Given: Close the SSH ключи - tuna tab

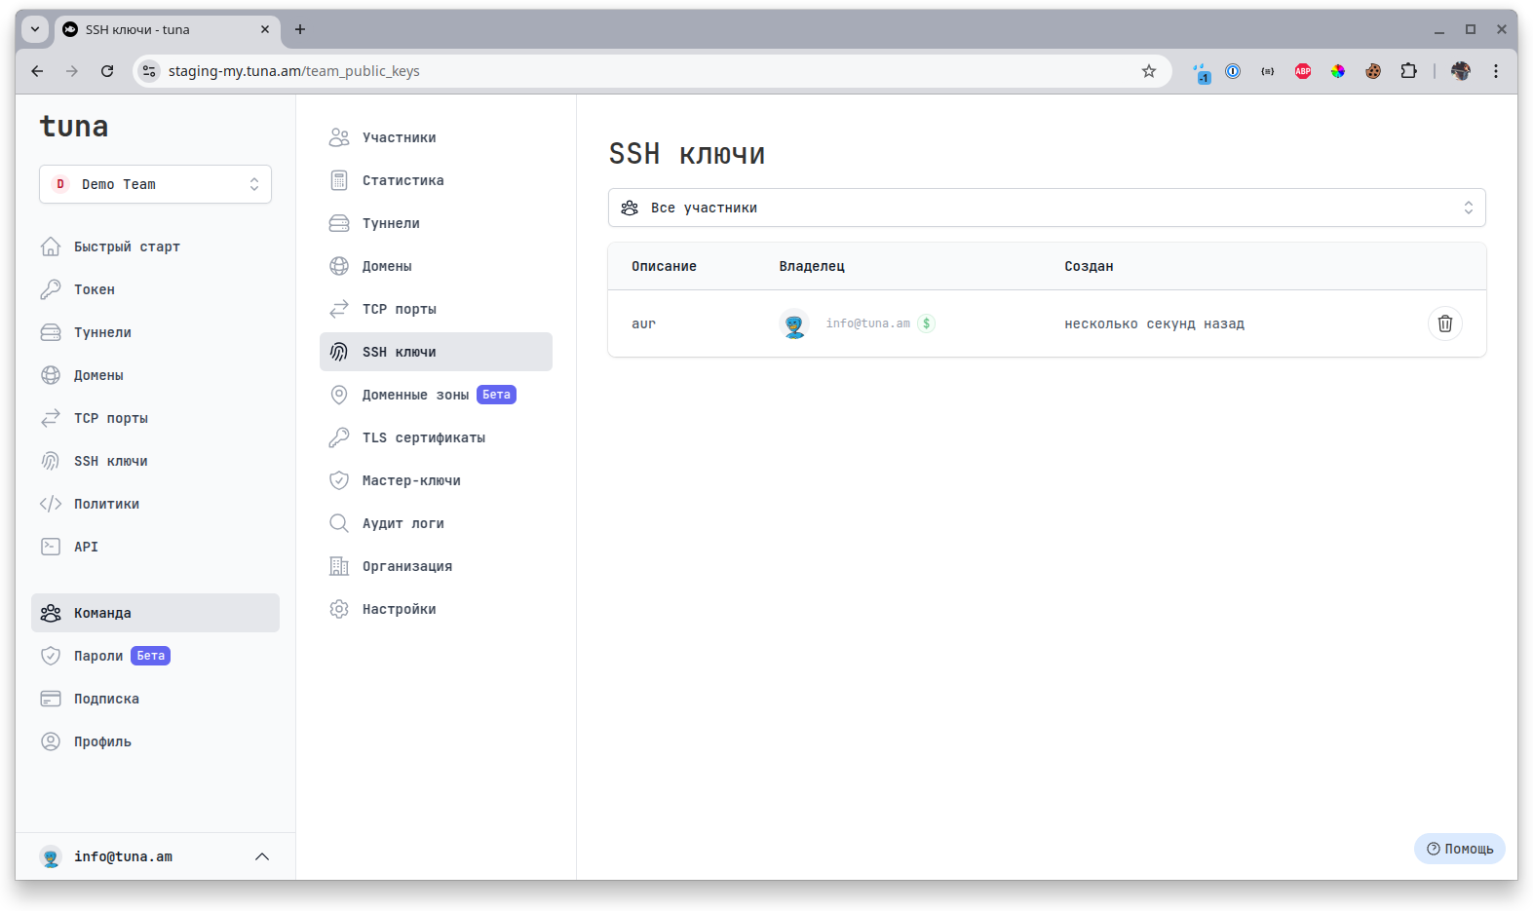Looking at the screenshot, I should point(265,29).
